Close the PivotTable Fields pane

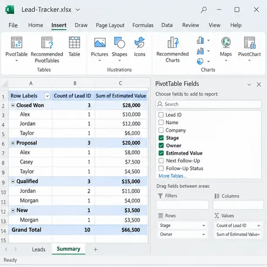coord(259,84)
